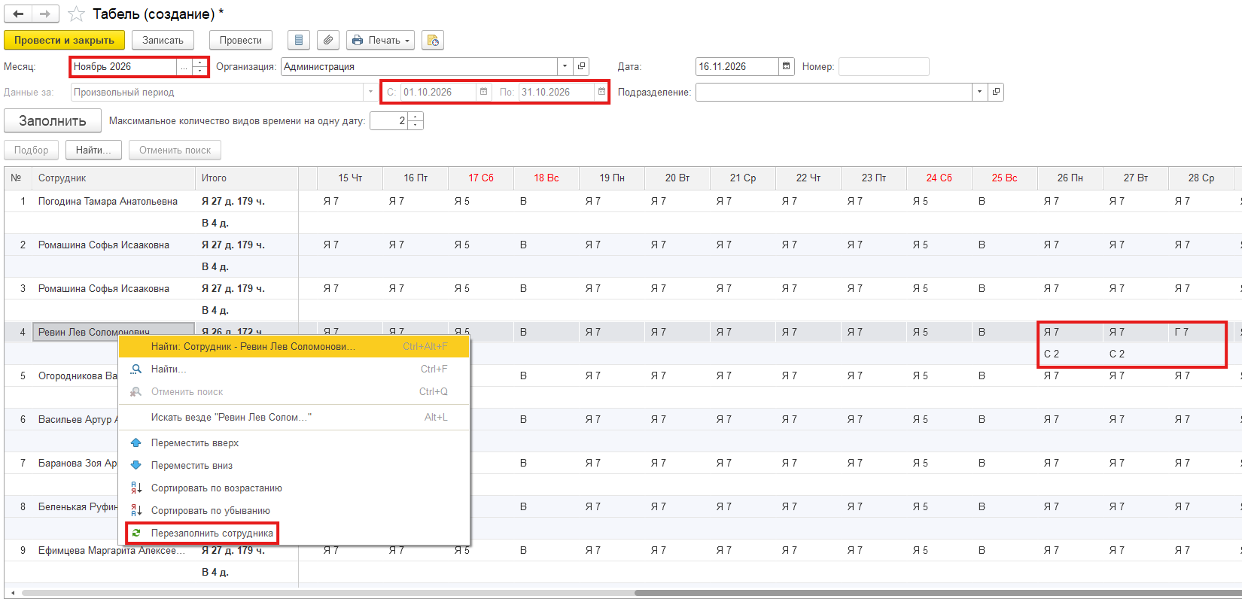
Task: Go forward with the right arrow button
Action: pyautogui.click(x=46, y=14)
